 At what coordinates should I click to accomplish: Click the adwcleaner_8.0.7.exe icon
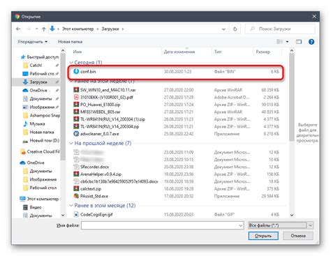[x=76, y=134]
